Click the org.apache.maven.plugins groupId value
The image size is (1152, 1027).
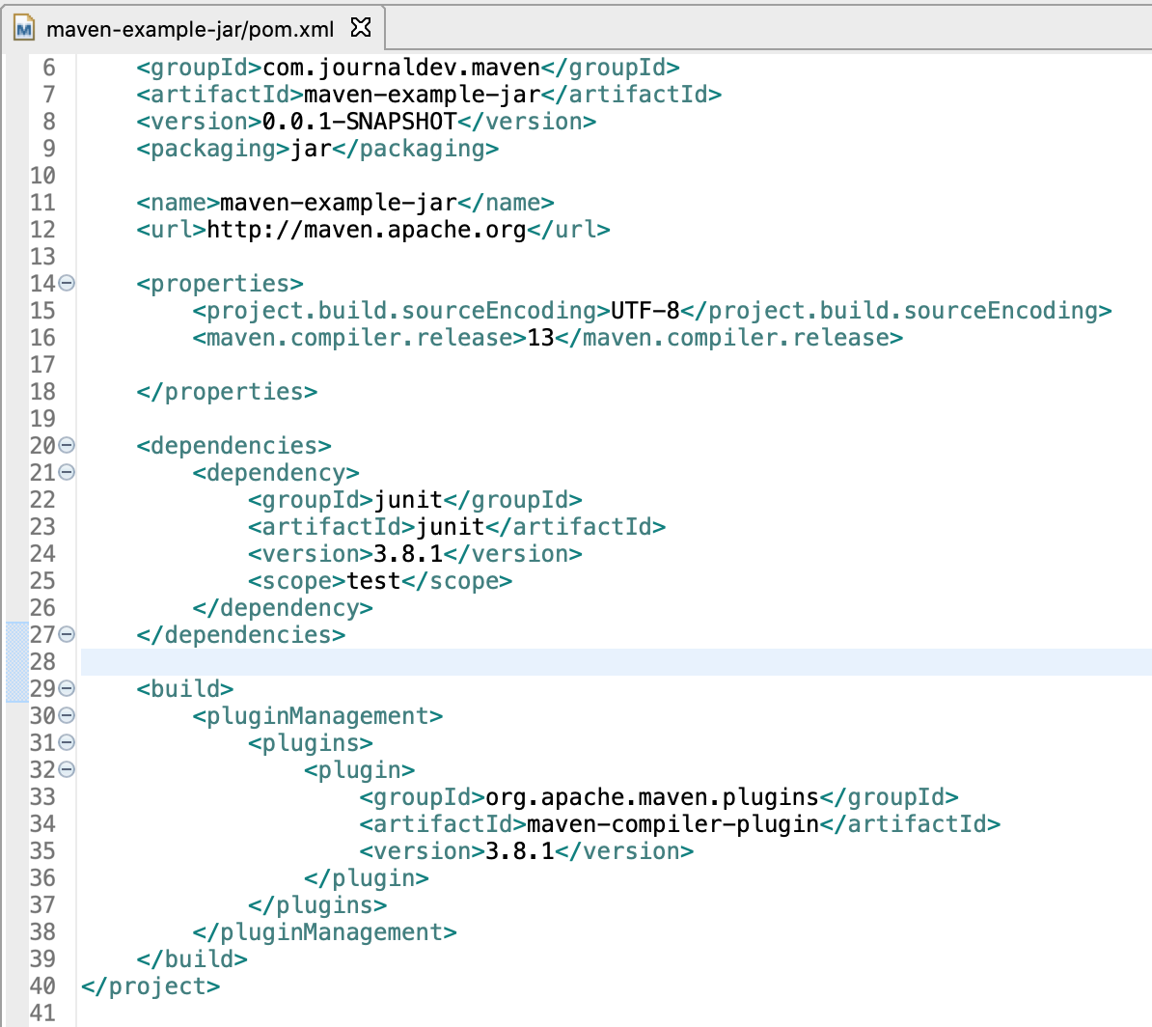click(652, 797)
